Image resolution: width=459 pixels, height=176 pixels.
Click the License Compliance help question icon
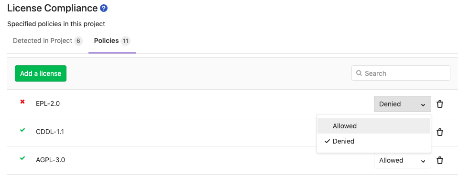coord(104,8)
